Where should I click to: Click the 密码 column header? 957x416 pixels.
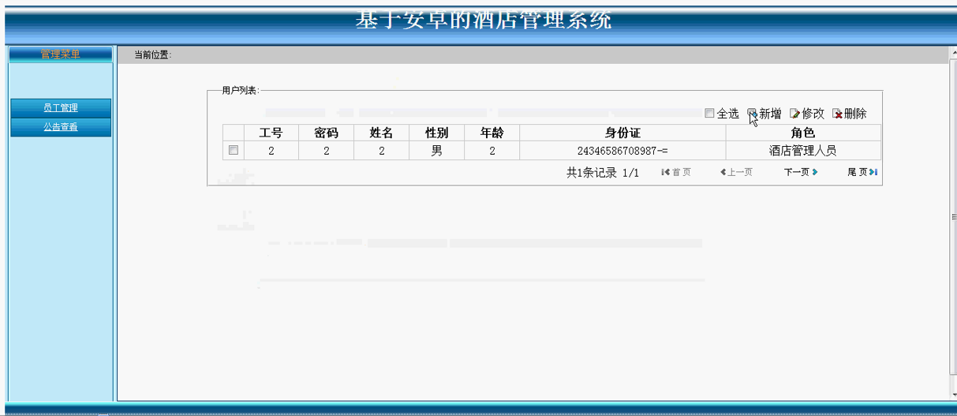click(326, 133)
